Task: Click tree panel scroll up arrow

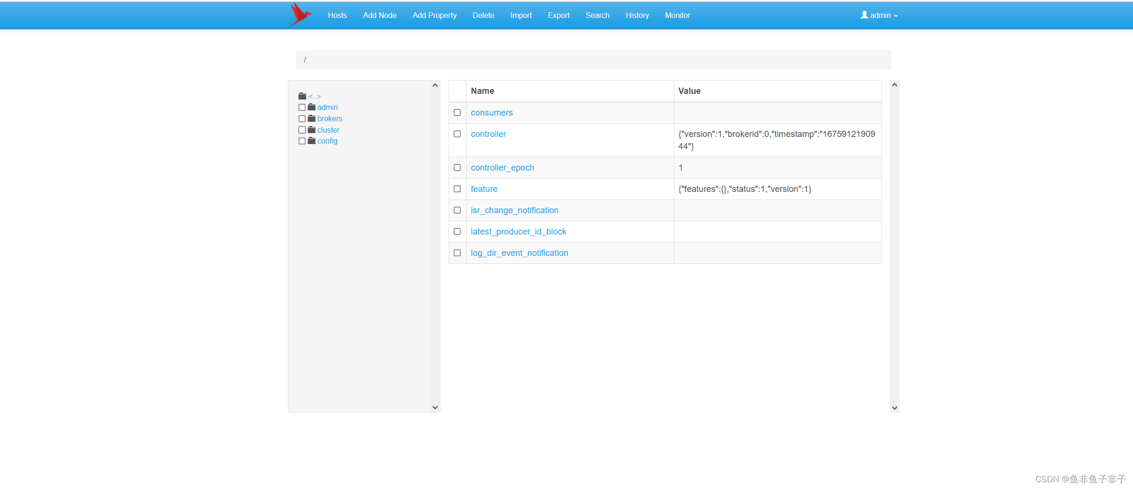Action: (435, 85)
